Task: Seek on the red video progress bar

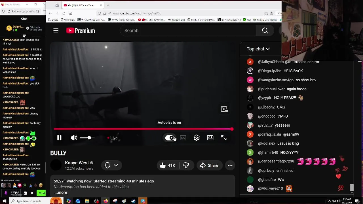Action: [143, 129]
